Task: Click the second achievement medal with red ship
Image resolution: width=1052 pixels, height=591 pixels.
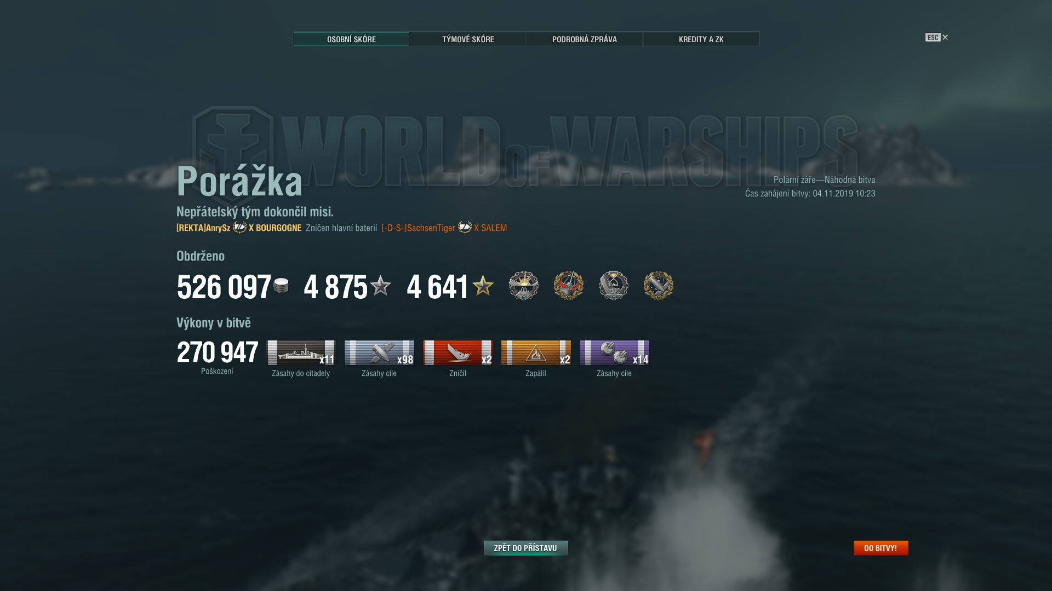Action: click(x=569, y=285)
